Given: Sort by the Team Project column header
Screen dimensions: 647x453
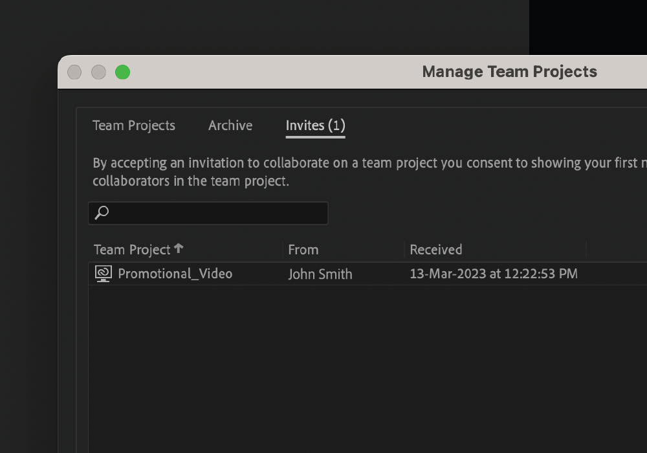Looking at the screenshot, I should tap(132, 250).
